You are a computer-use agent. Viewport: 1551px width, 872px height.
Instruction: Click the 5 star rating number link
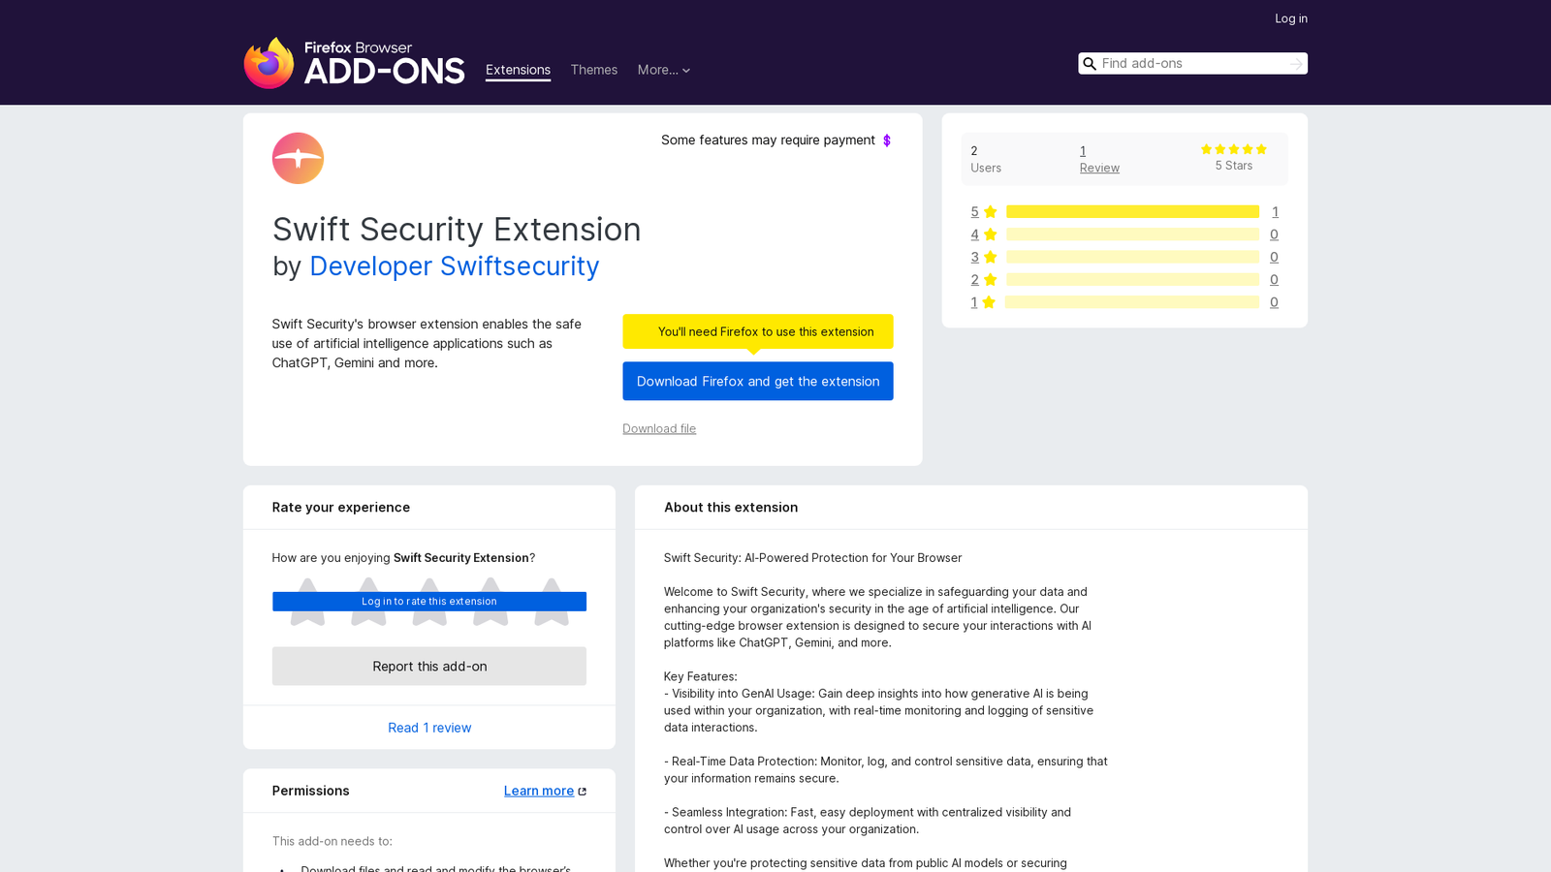pos(974,211)
